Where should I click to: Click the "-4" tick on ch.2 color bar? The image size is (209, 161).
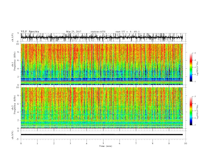tap(194, 104)
